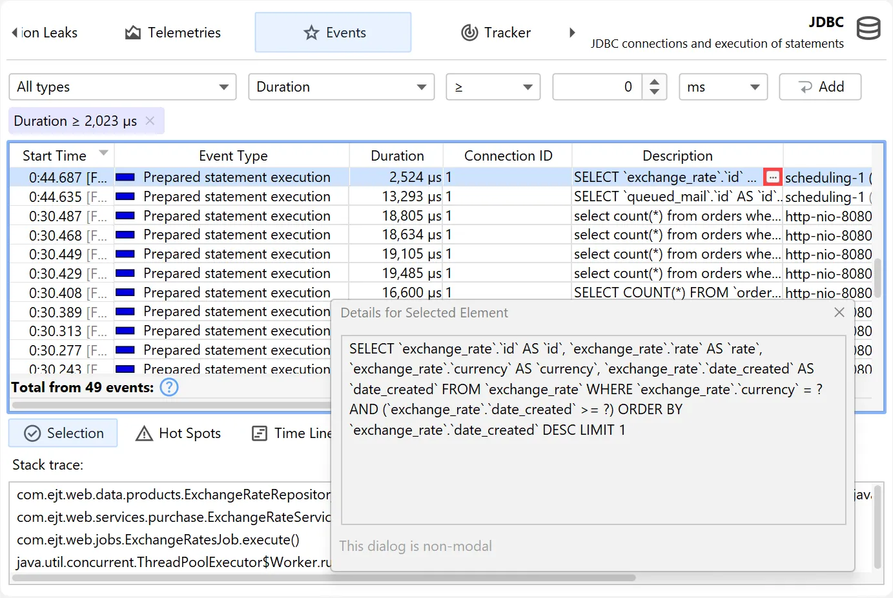Click the up stepper on the value field

coord(655,82)
